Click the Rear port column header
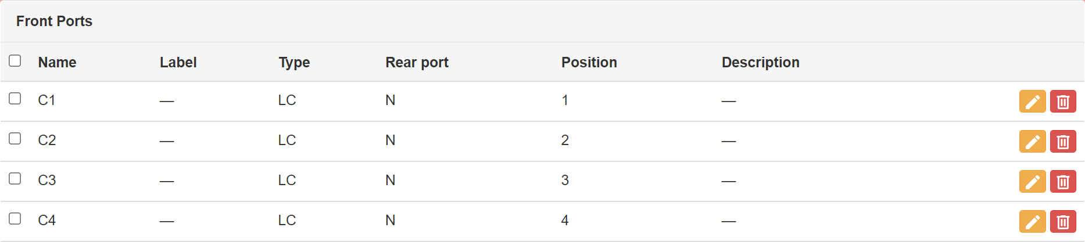The image size is (1085, 242). [417, 62]
